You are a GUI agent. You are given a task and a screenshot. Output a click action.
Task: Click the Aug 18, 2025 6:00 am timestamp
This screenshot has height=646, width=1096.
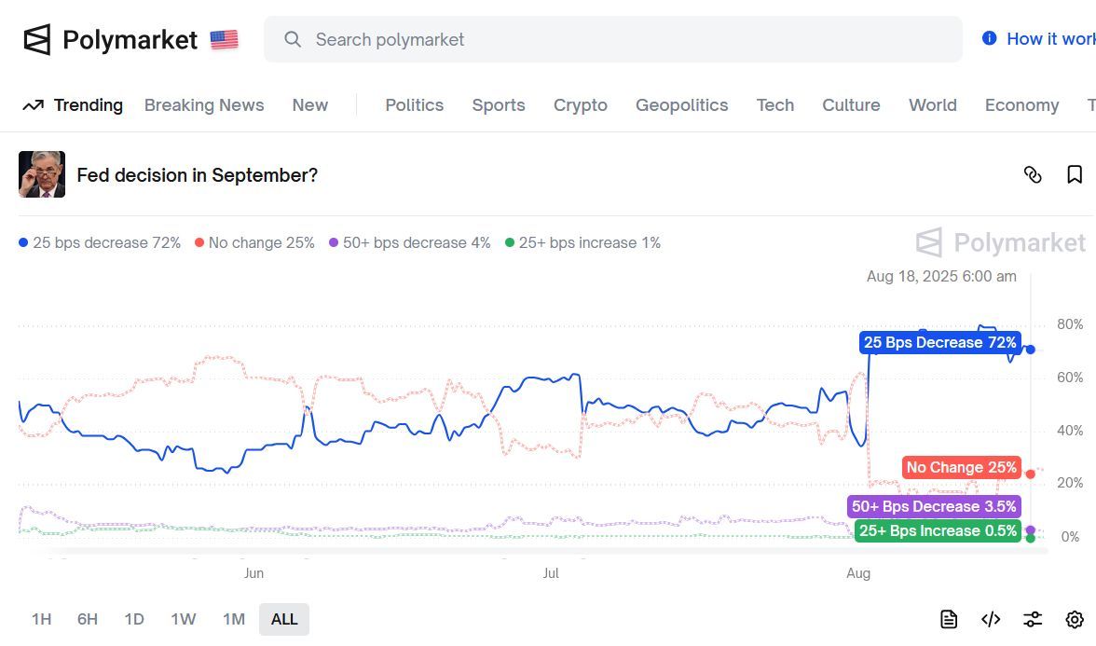(941, 276)
